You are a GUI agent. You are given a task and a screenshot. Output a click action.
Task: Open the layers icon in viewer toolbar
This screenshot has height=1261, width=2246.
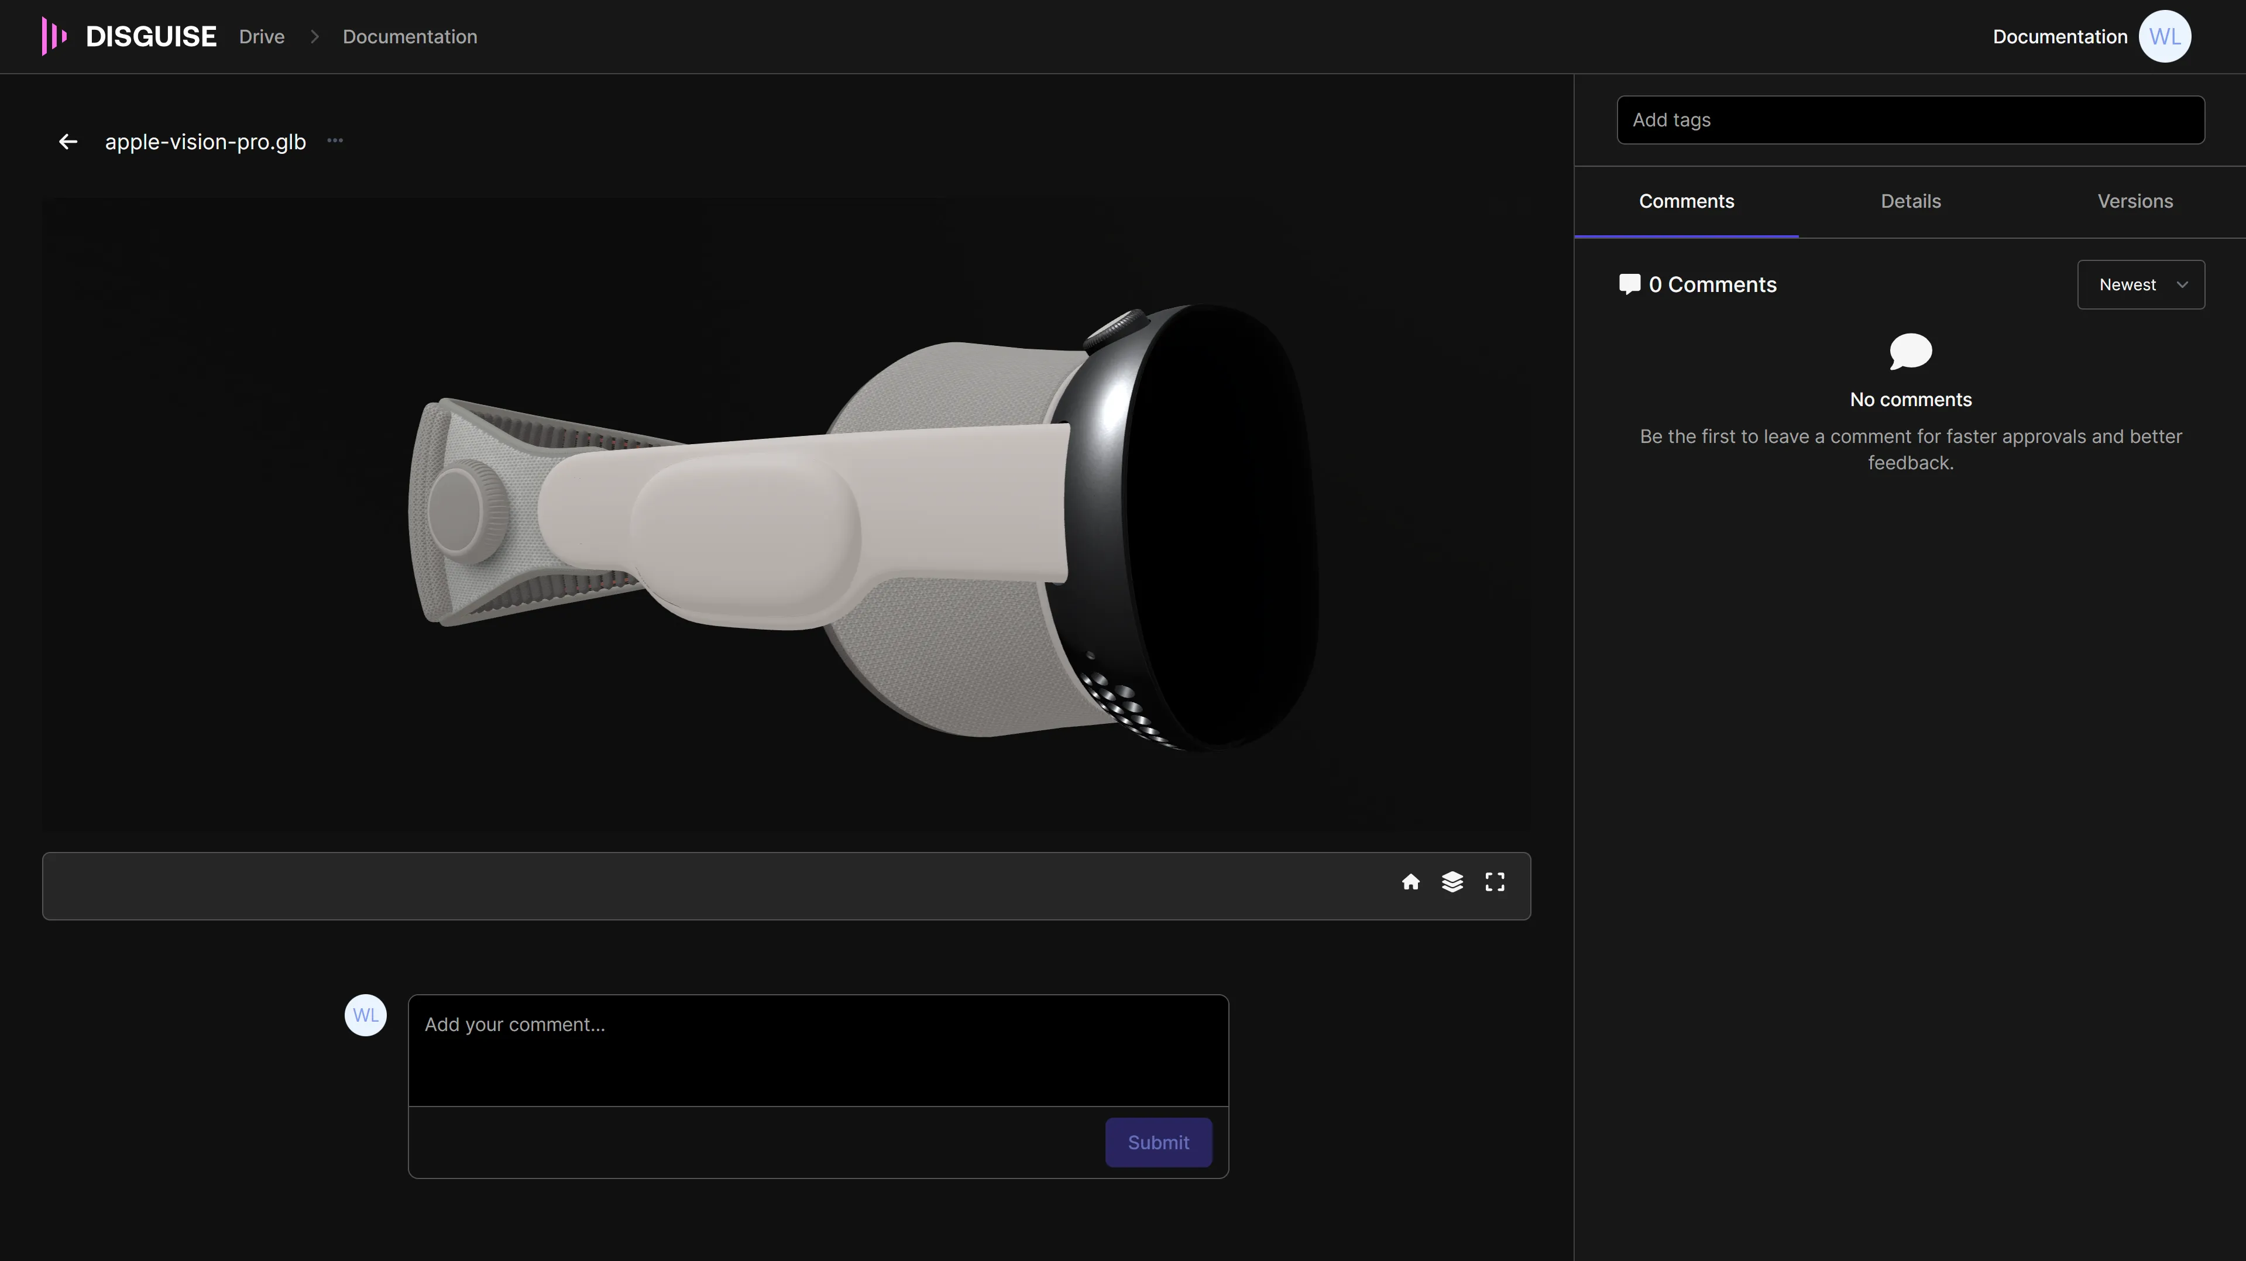click(1452, 882)
